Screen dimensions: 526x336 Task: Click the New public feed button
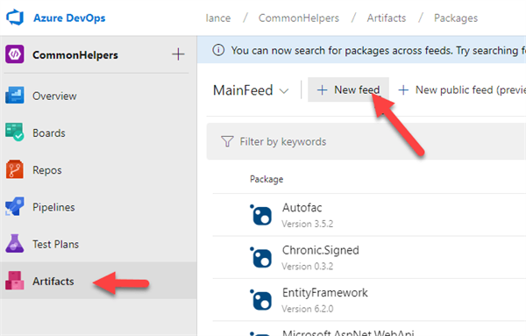click(461, 89)
